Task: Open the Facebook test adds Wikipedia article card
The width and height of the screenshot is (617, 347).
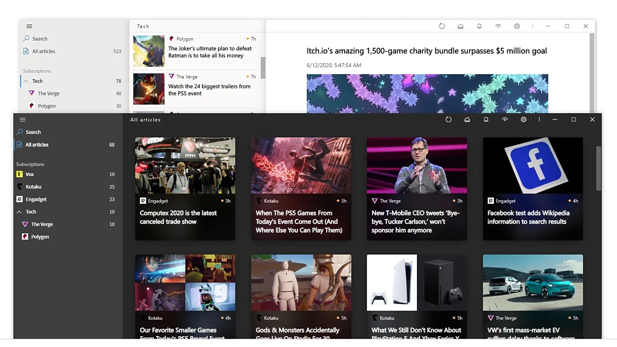Action: tap(532, 188)
